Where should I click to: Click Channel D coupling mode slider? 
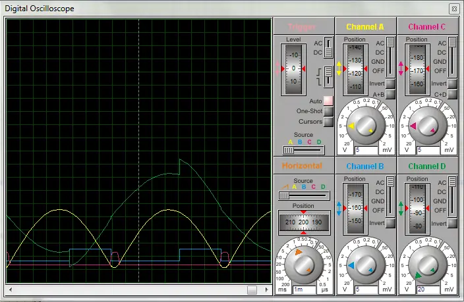(452, 197)
